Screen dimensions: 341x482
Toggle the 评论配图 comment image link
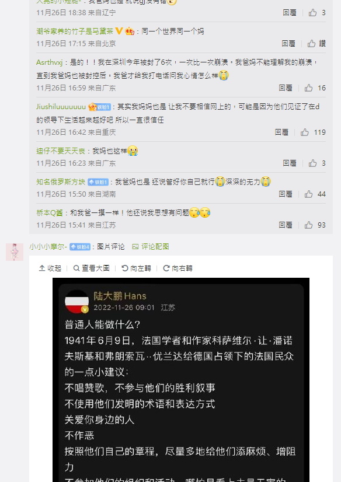(151, 246)
